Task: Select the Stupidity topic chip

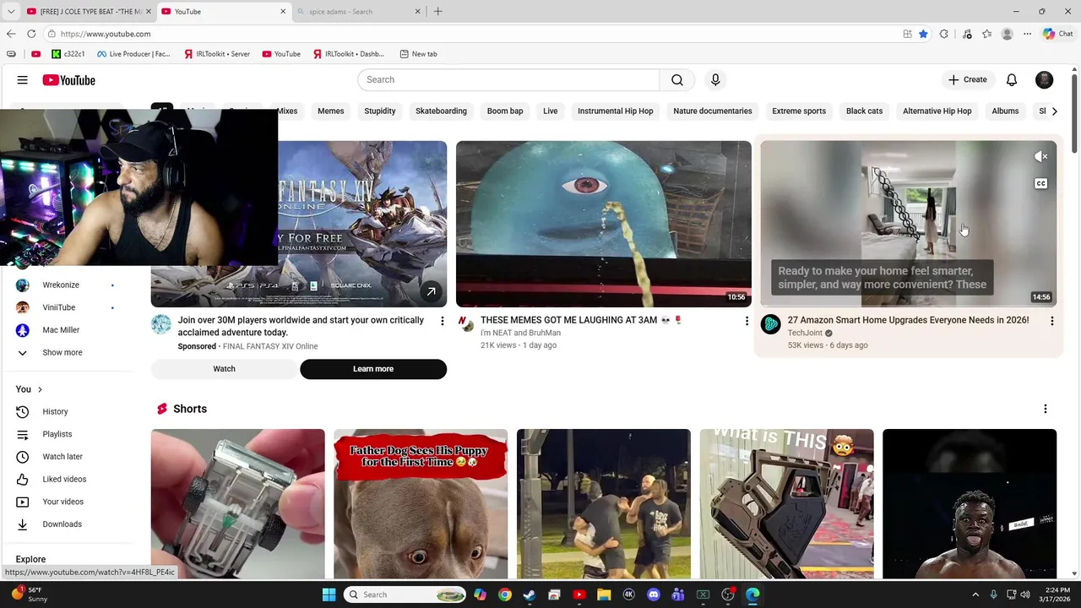Action: (380, 111)
